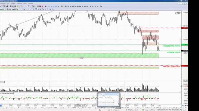Switch to the Индекс РТС Н4 tab

[82, 108]
